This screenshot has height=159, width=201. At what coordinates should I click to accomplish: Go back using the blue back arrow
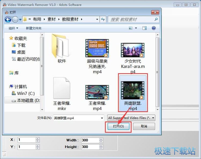tap(8, 20)
